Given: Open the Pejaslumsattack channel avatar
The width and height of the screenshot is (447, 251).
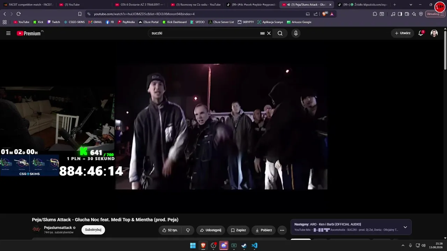Looking at the screenshot, I should (36, 229).
